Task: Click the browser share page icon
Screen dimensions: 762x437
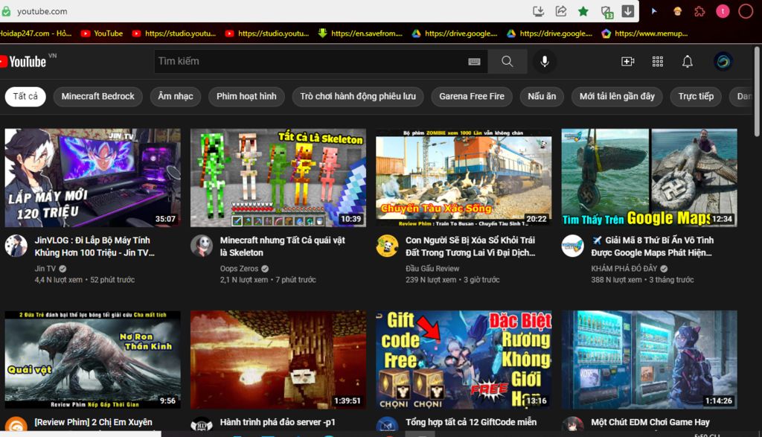Action: (561, 11)
